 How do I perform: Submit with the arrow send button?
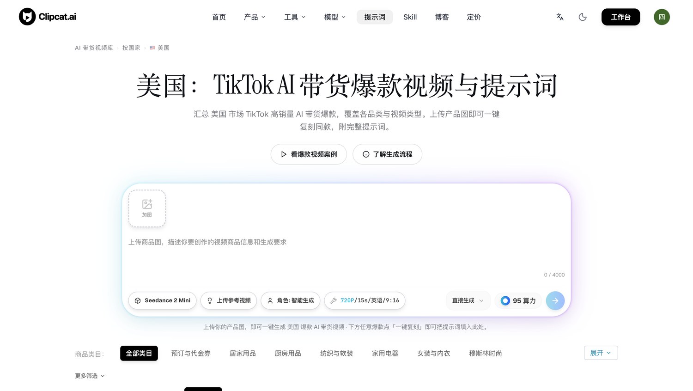point(555,300)
